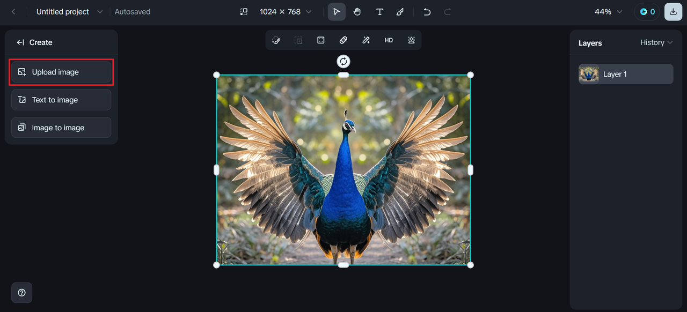Click the Layer 1 peacock thumbnail
The height and width of the screenshot is (312, 687).
(589, 74)
